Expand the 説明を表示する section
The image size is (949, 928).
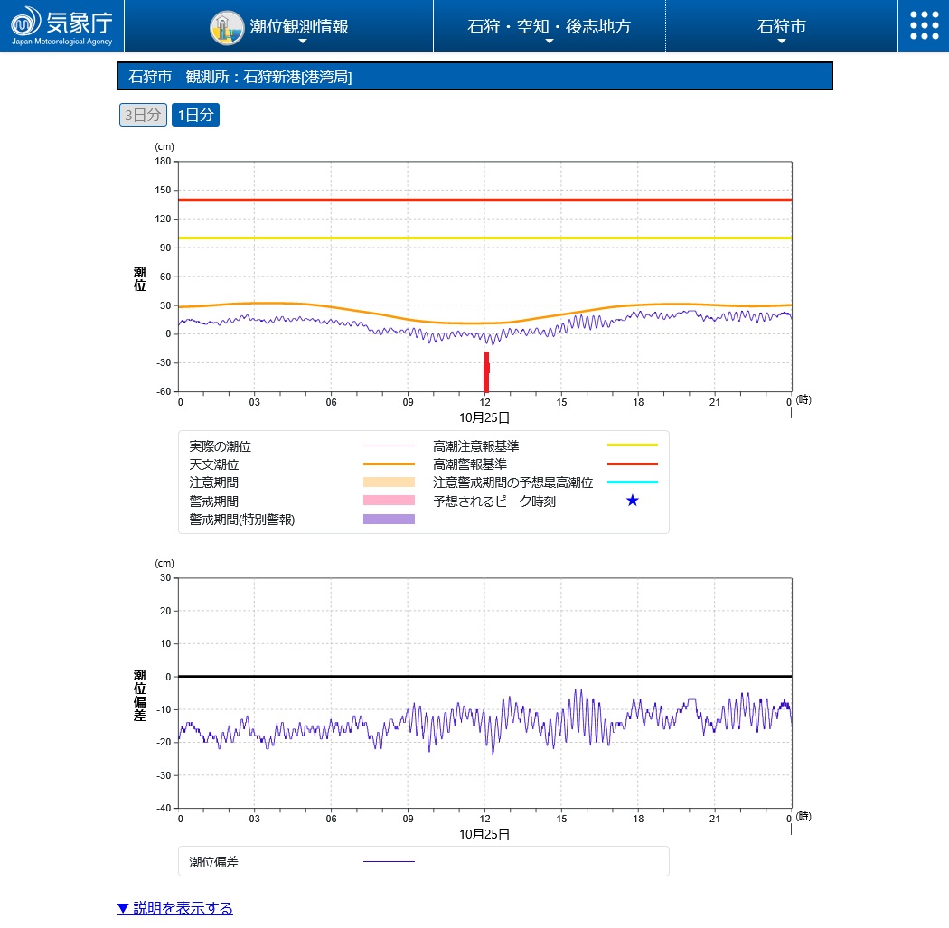(174, 908)
